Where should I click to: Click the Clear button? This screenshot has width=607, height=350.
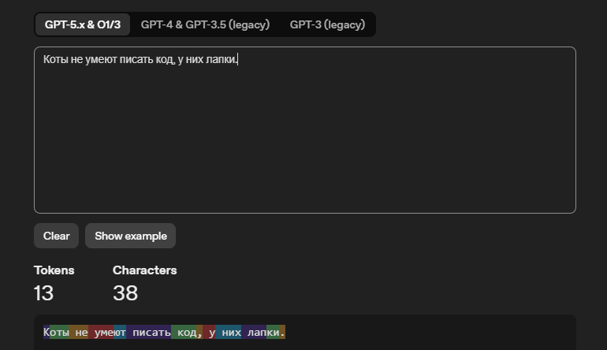pos(57,236)
